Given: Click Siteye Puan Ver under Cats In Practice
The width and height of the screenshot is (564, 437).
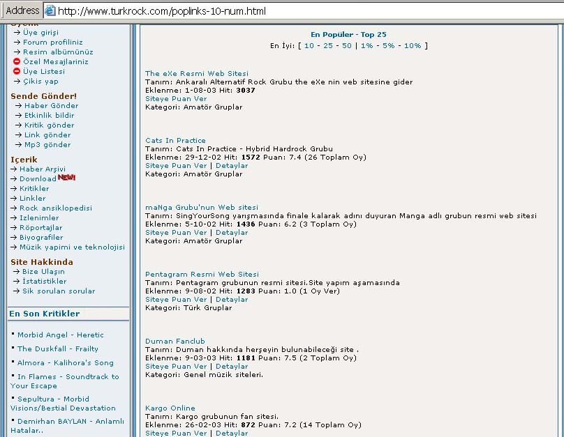Looking at the screenshot, I should (x=176, y=166).
